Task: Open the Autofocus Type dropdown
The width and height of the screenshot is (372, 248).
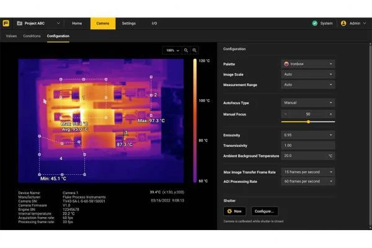Action: [x=308, y=103]
